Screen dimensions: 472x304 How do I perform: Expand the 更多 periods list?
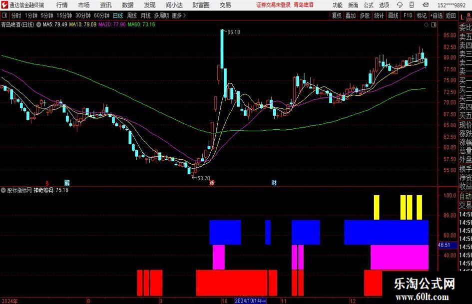179,15
